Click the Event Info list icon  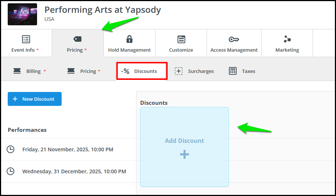click(x=26, y=39)
